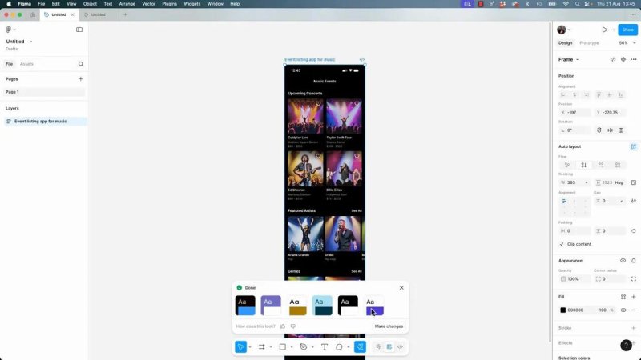Switch to Assets tab
641x360 pixels.
pyautogui.click(x=26, y=64)
